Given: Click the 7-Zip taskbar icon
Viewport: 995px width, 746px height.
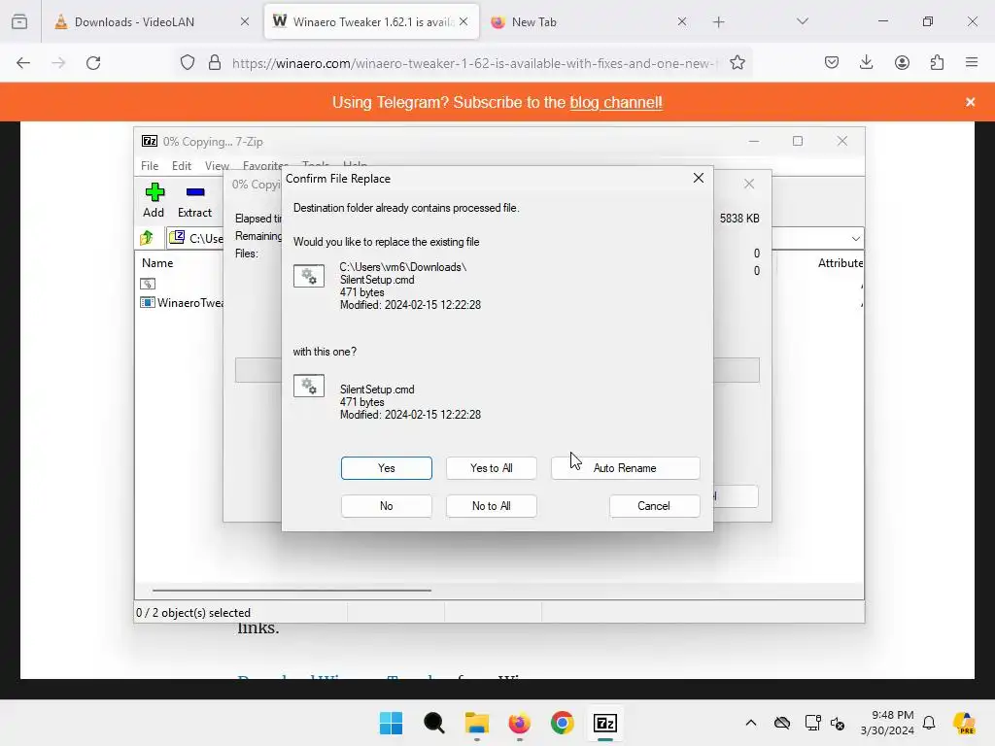Looking at the screenshot, I should pos(604,723).
